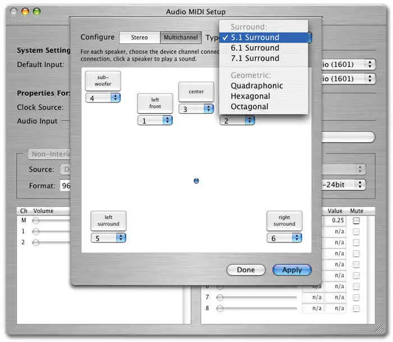Click the center speaker button
393x342 pixels.
point(196,92)
